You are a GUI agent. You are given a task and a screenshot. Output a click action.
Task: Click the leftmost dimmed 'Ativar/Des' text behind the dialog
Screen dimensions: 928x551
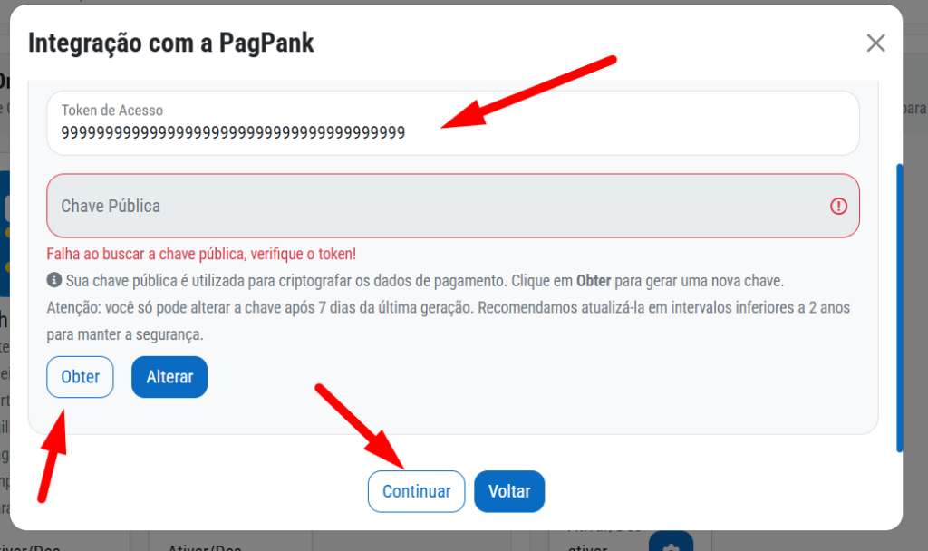(x=30, y=547)
